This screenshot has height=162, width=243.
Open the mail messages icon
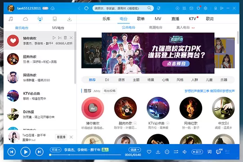[191, 8]
